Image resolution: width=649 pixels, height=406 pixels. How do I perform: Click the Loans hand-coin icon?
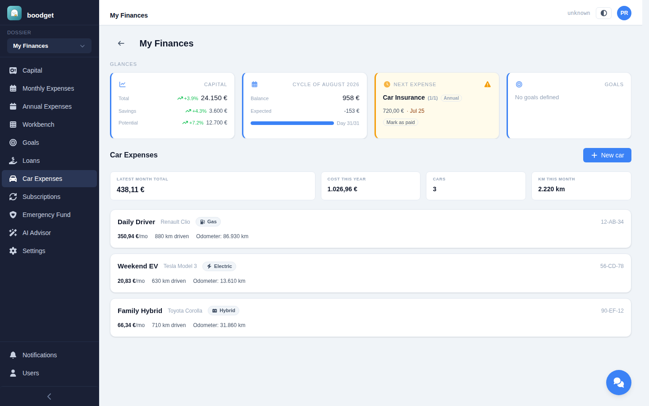click(13, 161)
